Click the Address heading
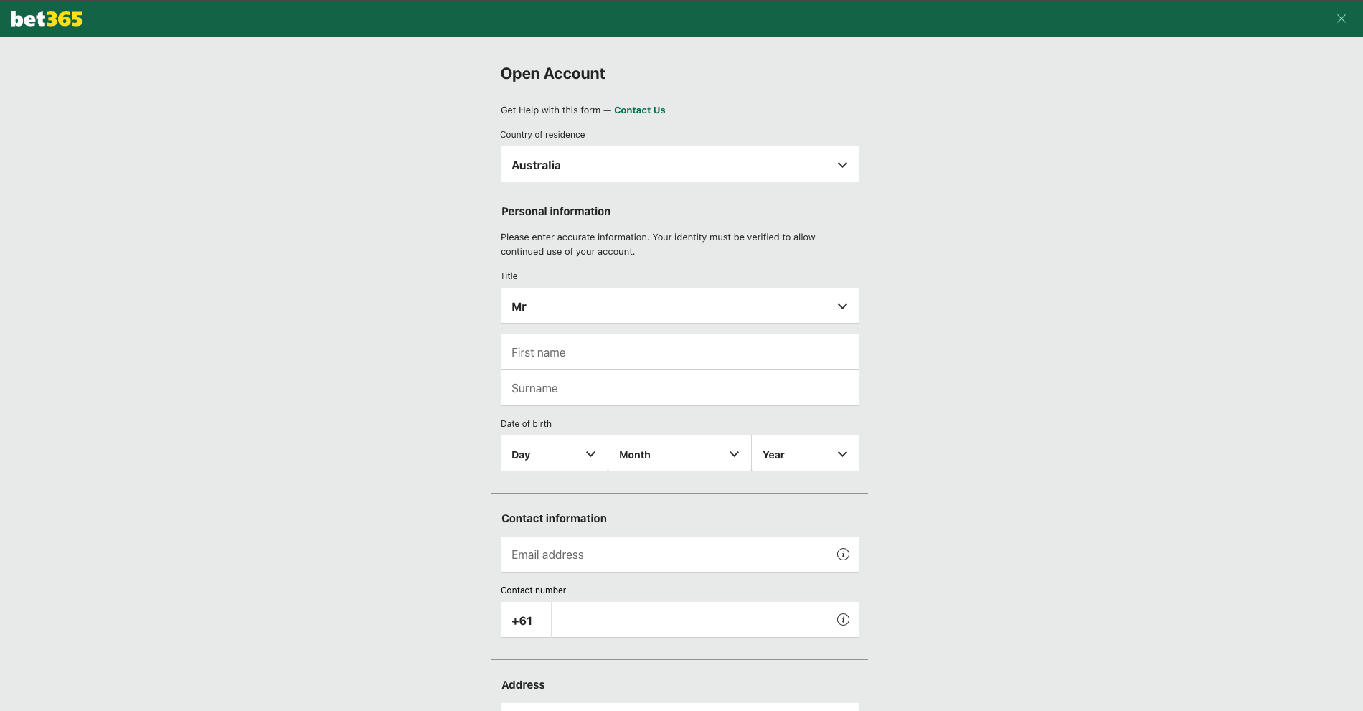Image resolution: width=1363 pixels, height=711 pixels. point(523,685)
